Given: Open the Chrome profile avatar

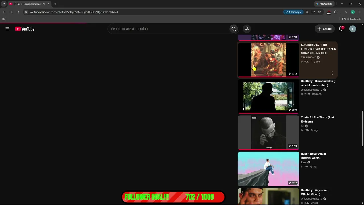Looking at the screenshot, I should pos(353,12).
